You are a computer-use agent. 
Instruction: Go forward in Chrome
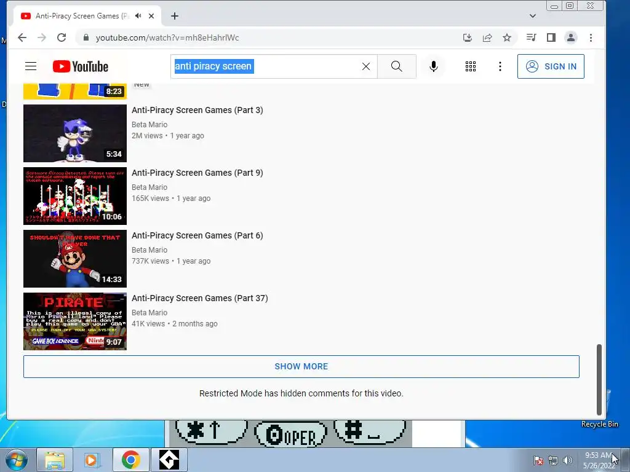[x=42, y=37]
